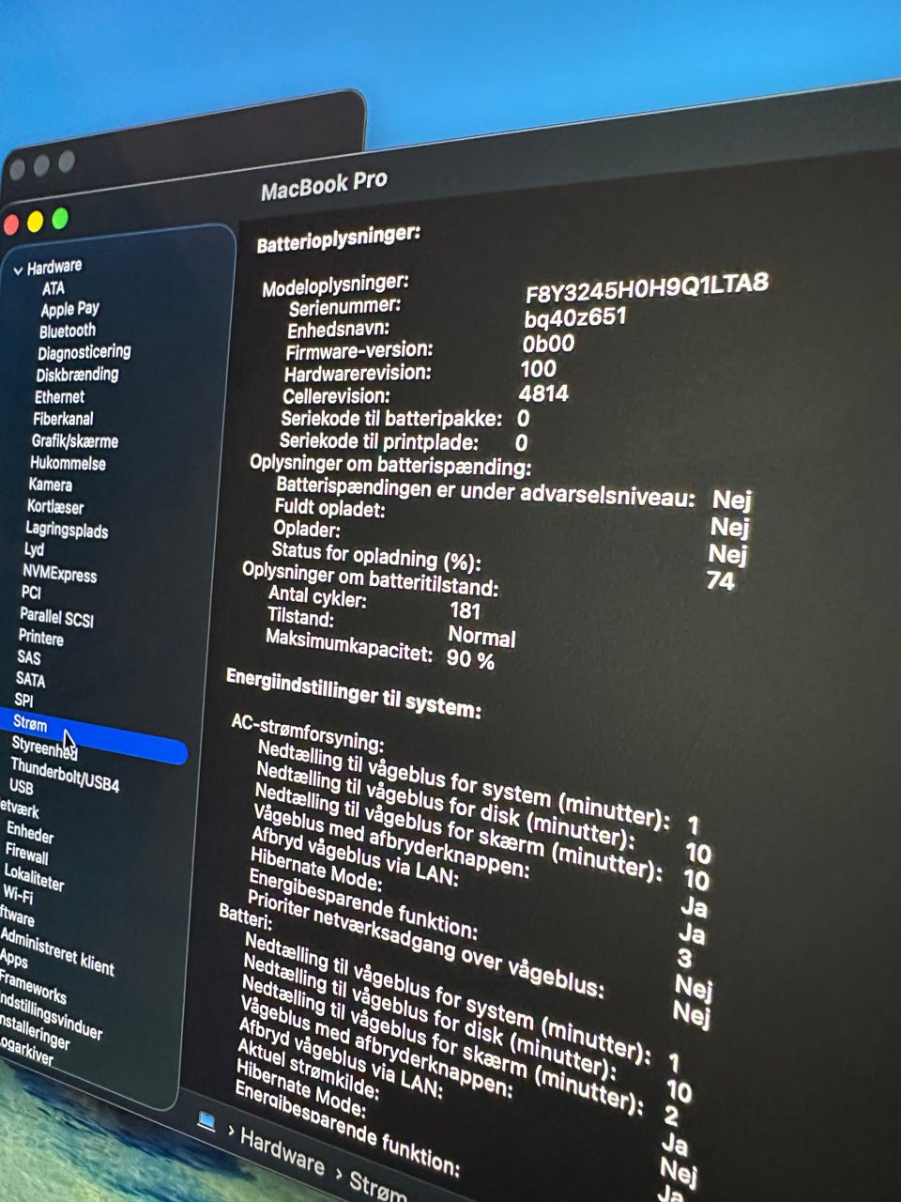Image resolution: width=901 pixels, height=1202 pixels.
Task: Collapse the Hardware section chevron
Action: coord(18,270)
